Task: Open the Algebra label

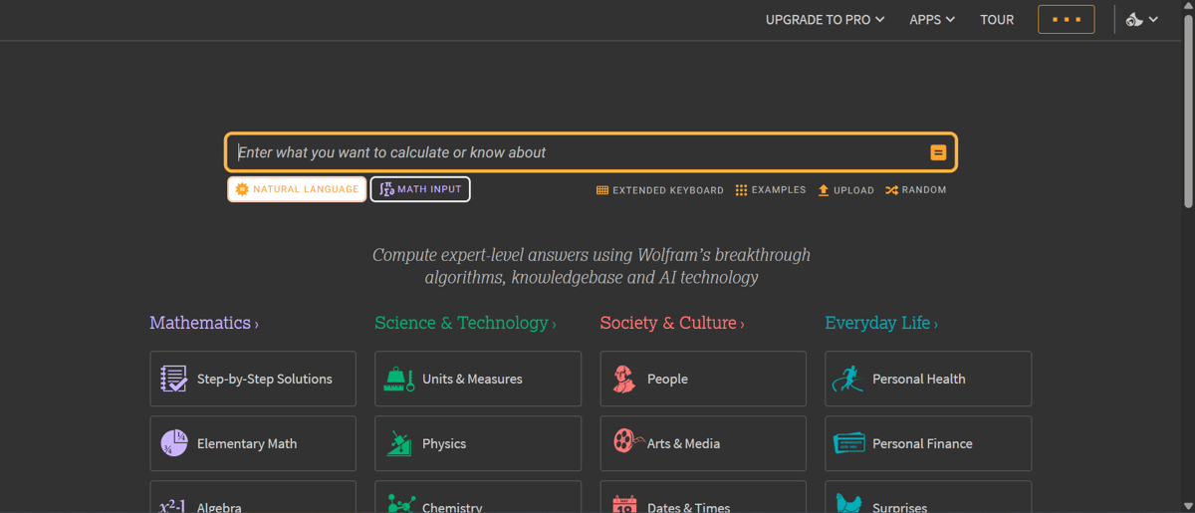Action: (219, 507)
